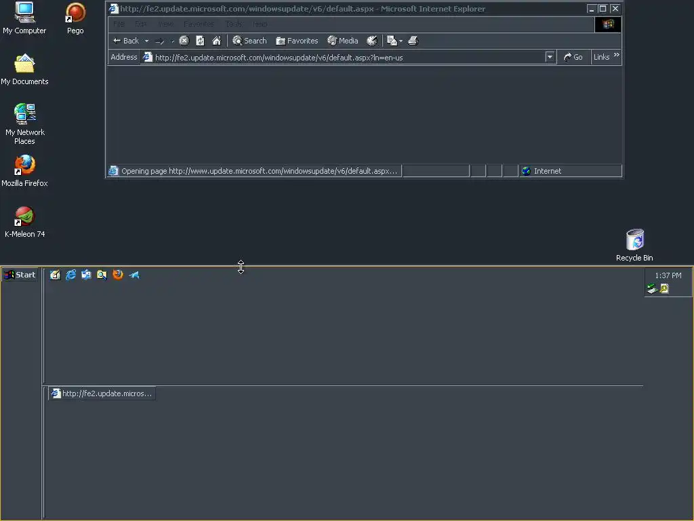694x521 pixels.
Task: Expand the Address bar dropdown list
Action: click(x=550, y=57)
